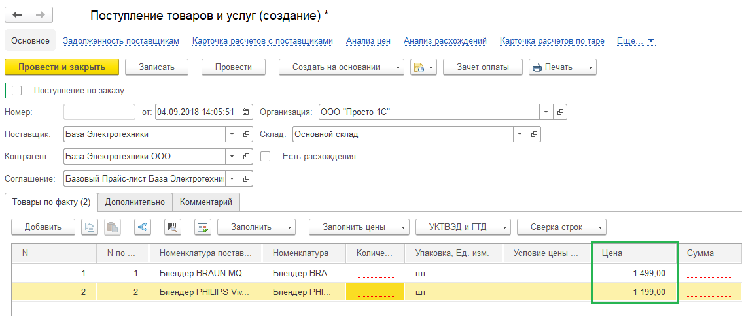Expand the Соглашение dropdown arrow
This screenshot has height=316, width=742.
click(x=232, y=178)
